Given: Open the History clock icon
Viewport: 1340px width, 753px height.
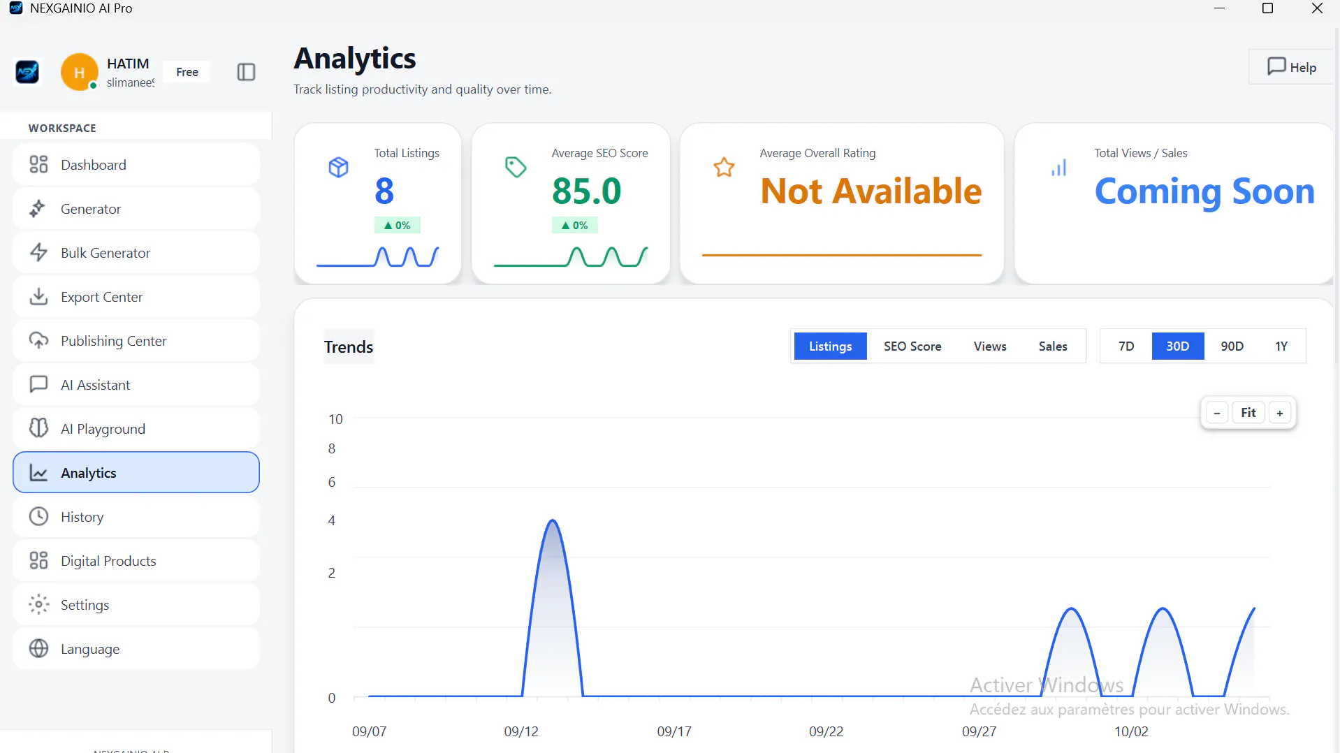Looking at the screenshot, I should click(x=38, y=517).
